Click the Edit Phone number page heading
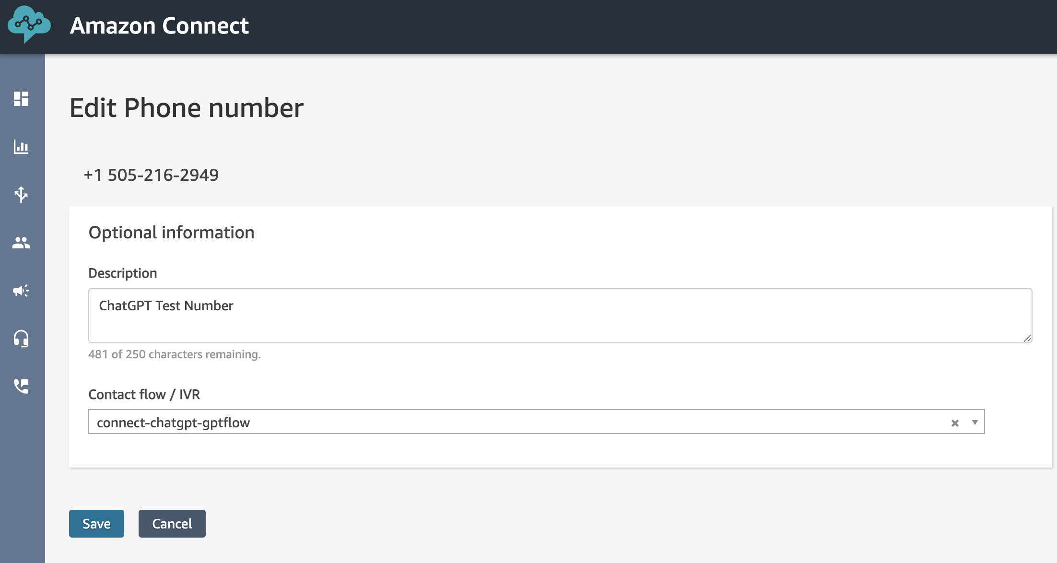 click(x=187, y=108)
